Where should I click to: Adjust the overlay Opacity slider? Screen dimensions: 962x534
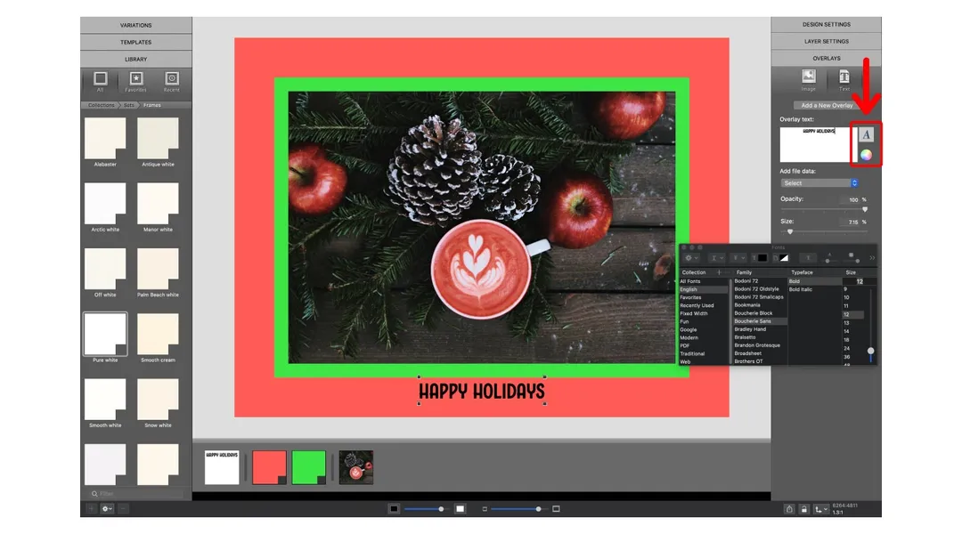tap(864, 210)
